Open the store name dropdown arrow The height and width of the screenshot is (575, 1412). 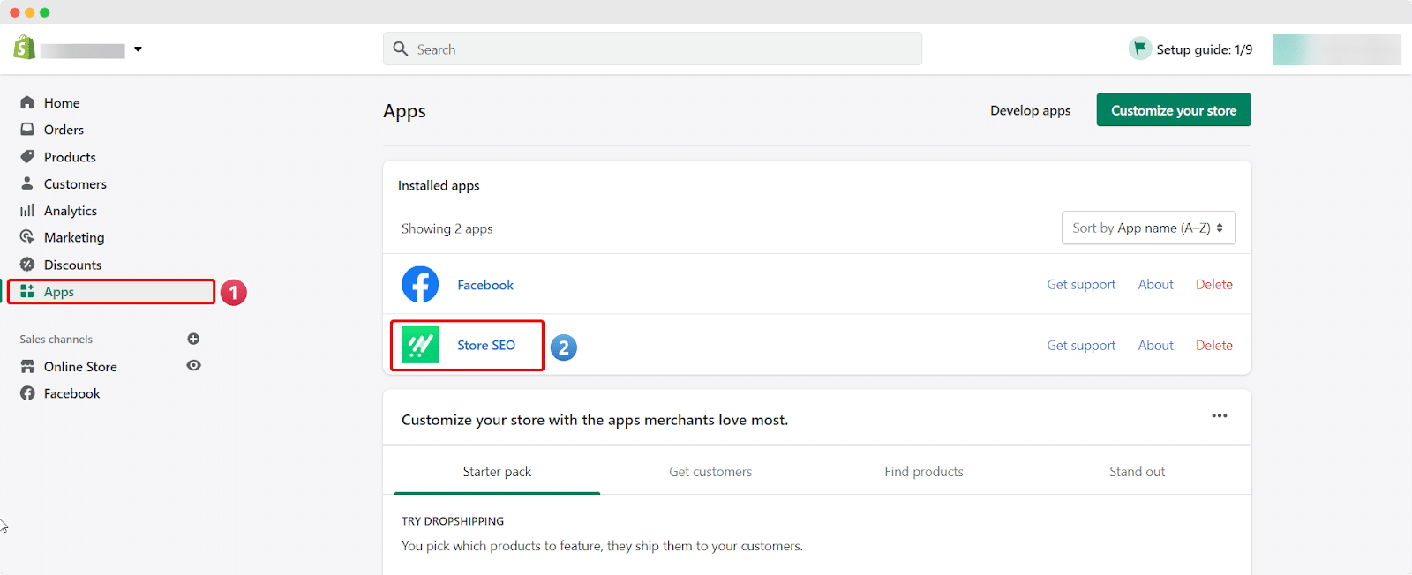coord(138,49)
